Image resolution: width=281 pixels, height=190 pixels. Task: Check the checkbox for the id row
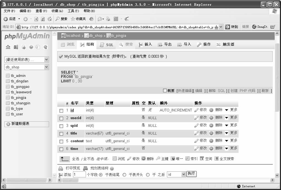(61, 111)
